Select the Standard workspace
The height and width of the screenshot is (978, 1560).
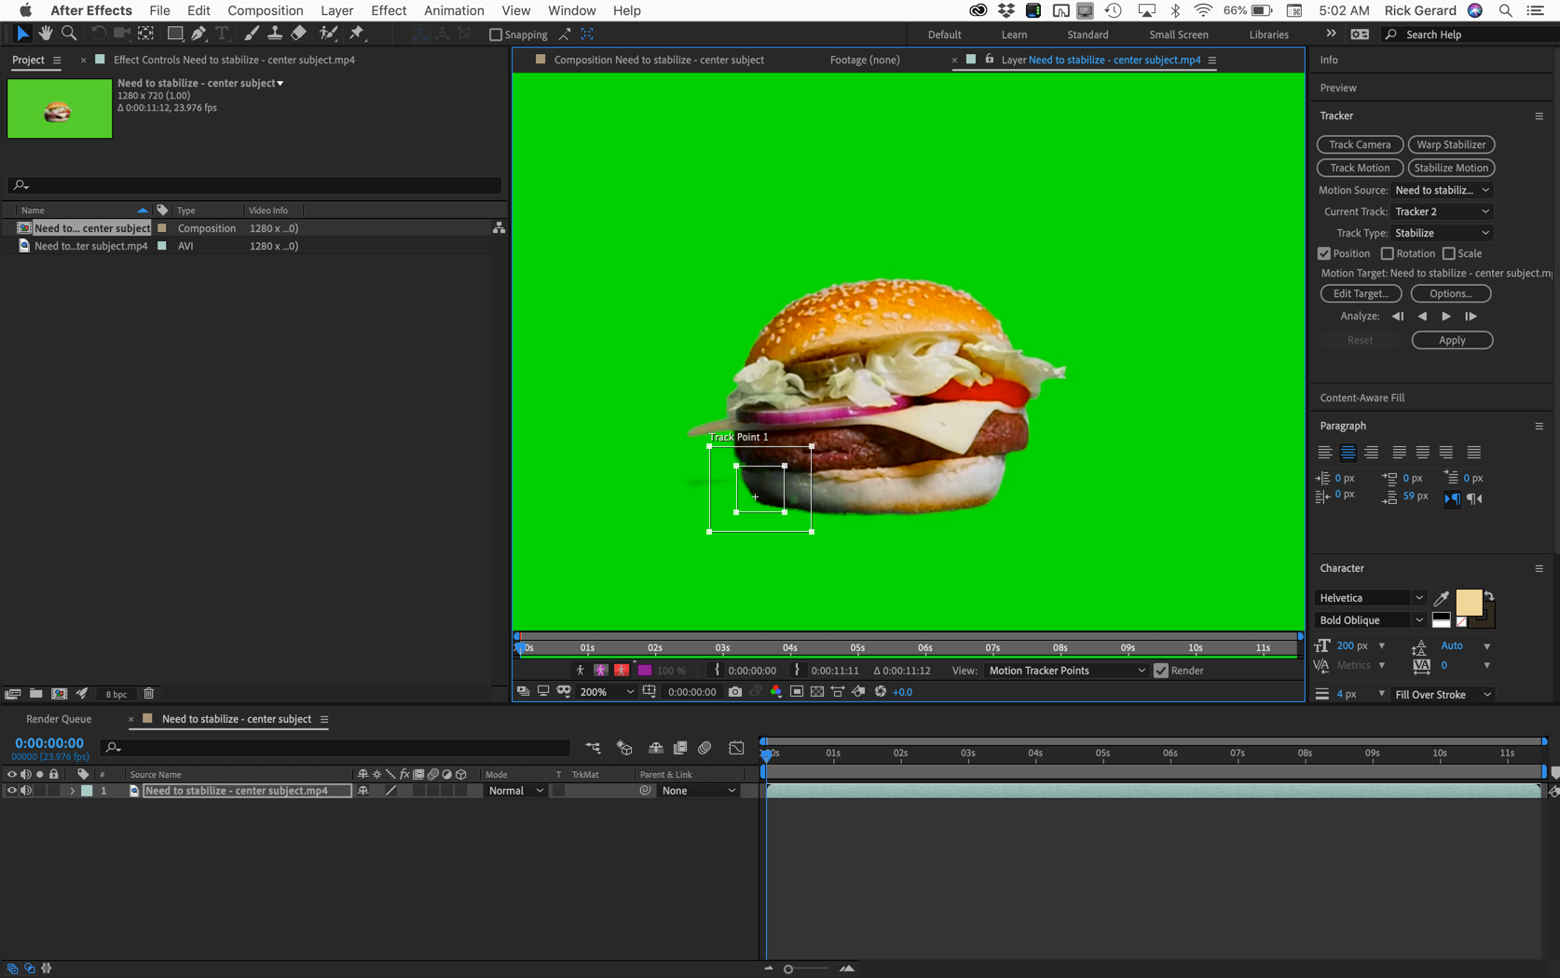pos(1088,34)
